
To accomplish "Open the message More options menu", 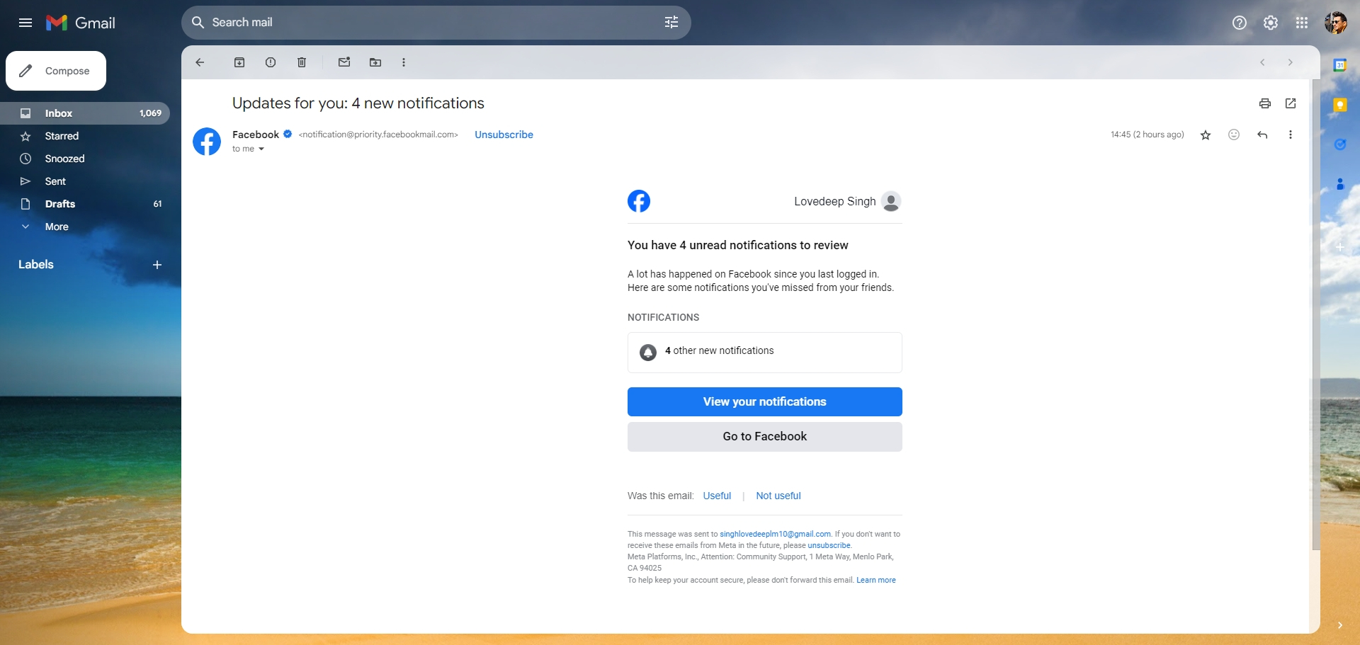I will click(1291, 135).
